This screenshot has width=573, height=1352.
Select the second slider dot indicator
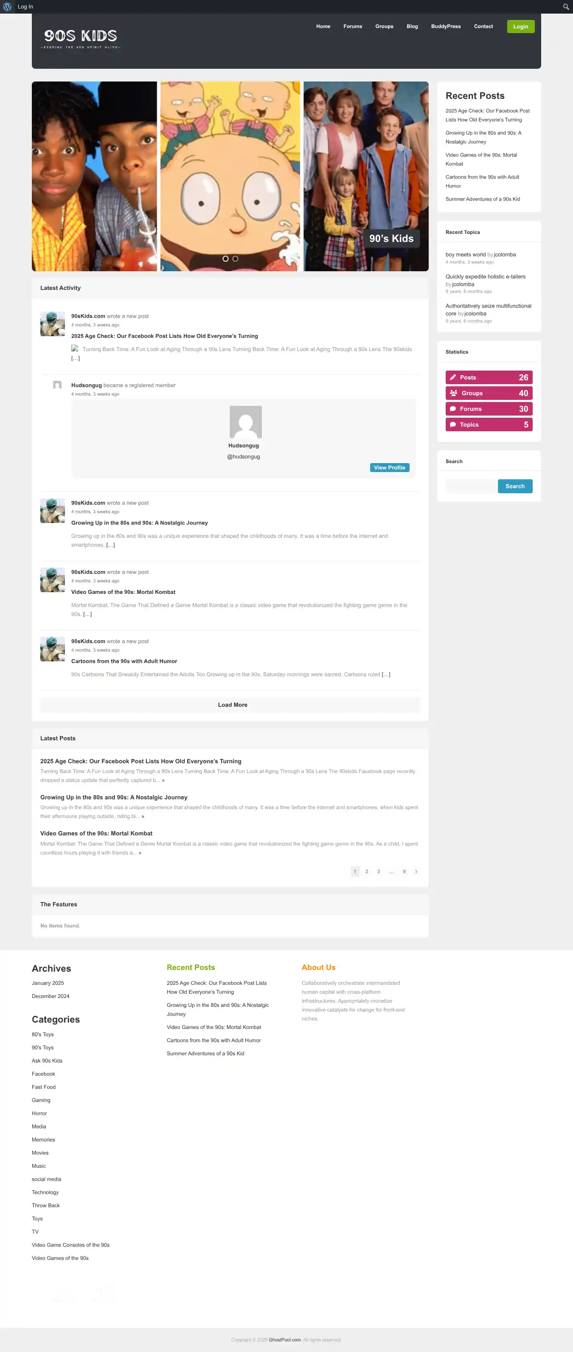click(x=236, y=259)
